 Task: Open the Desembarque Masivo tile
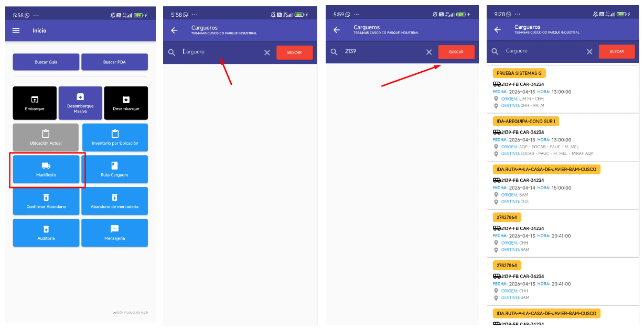click(x=80, y=102)
